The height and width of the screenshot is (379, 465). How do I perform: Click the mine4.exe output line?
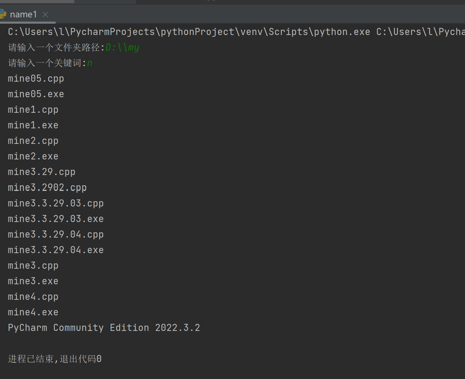point(33,312)
